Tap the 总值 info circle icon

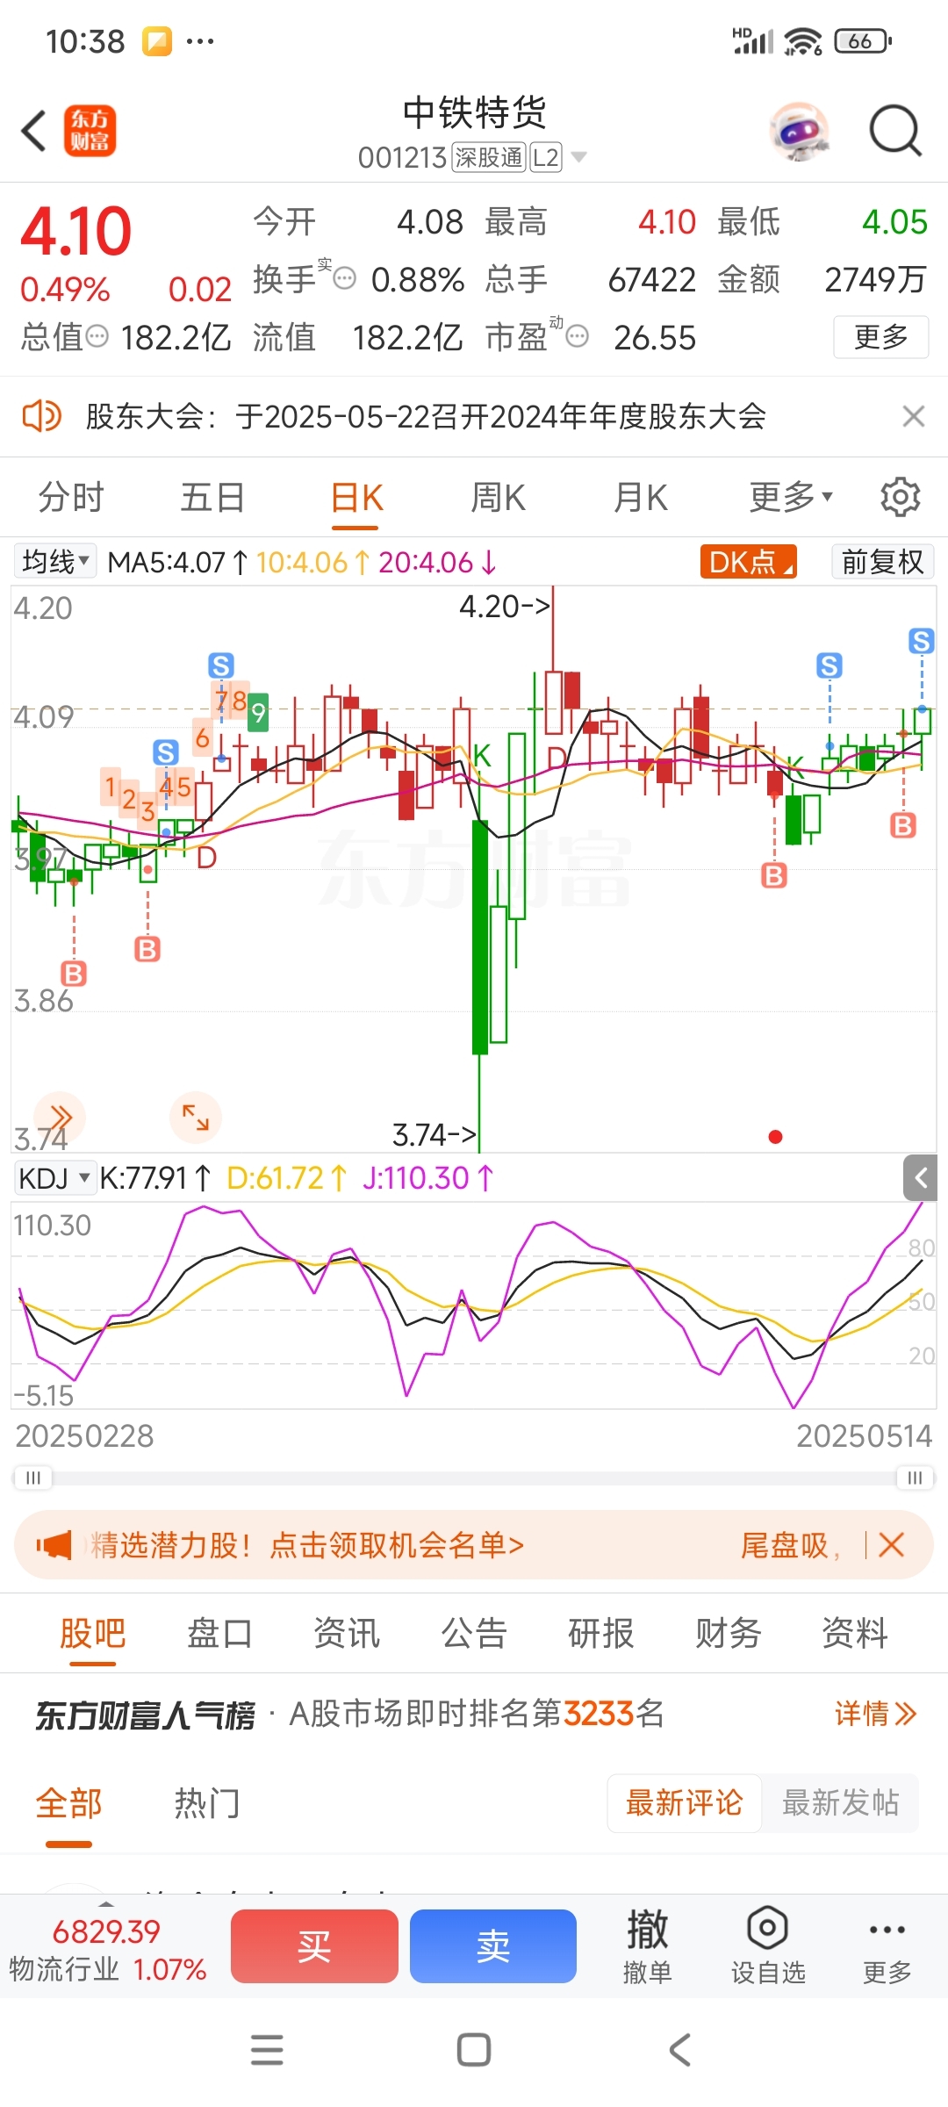(97, 336)
